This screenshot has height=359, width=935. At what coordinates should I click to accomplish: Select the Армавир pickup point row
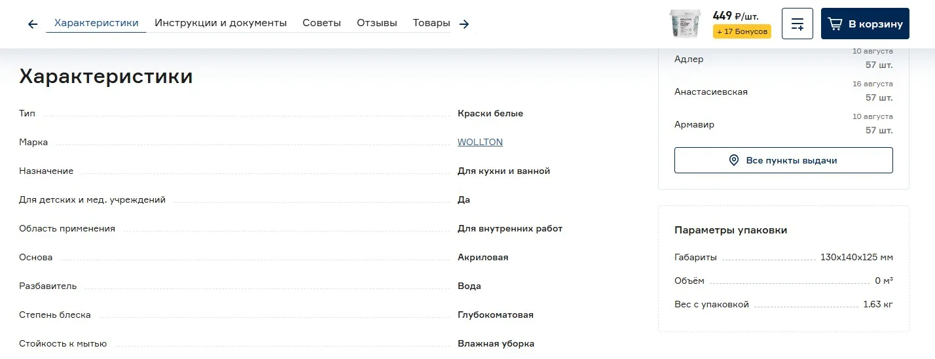(x=784, y=124)
